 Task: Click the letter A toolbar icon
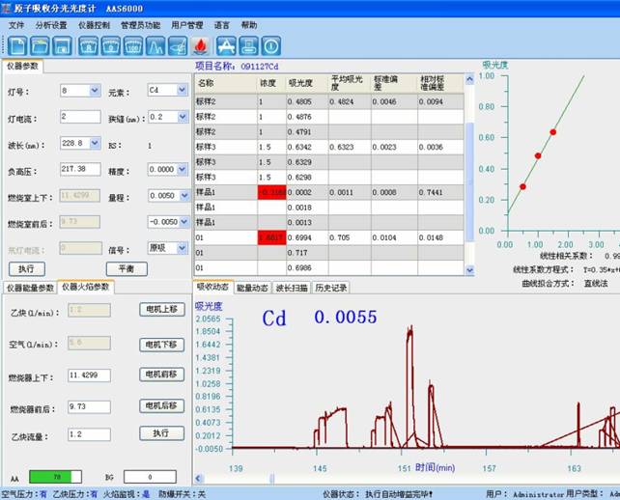pyautogui.click(x=226, y=45)
